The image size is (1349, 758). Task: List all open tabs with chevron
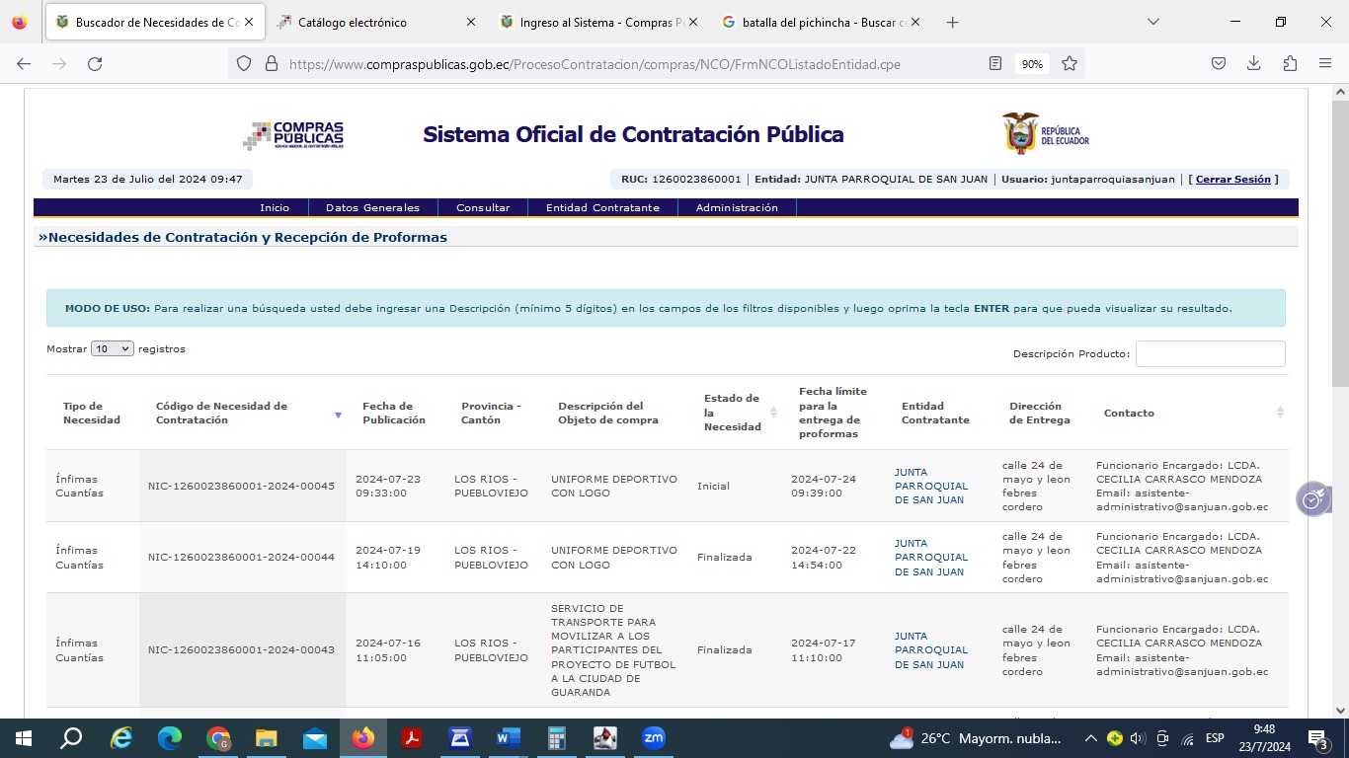[x=1153, y=22]
